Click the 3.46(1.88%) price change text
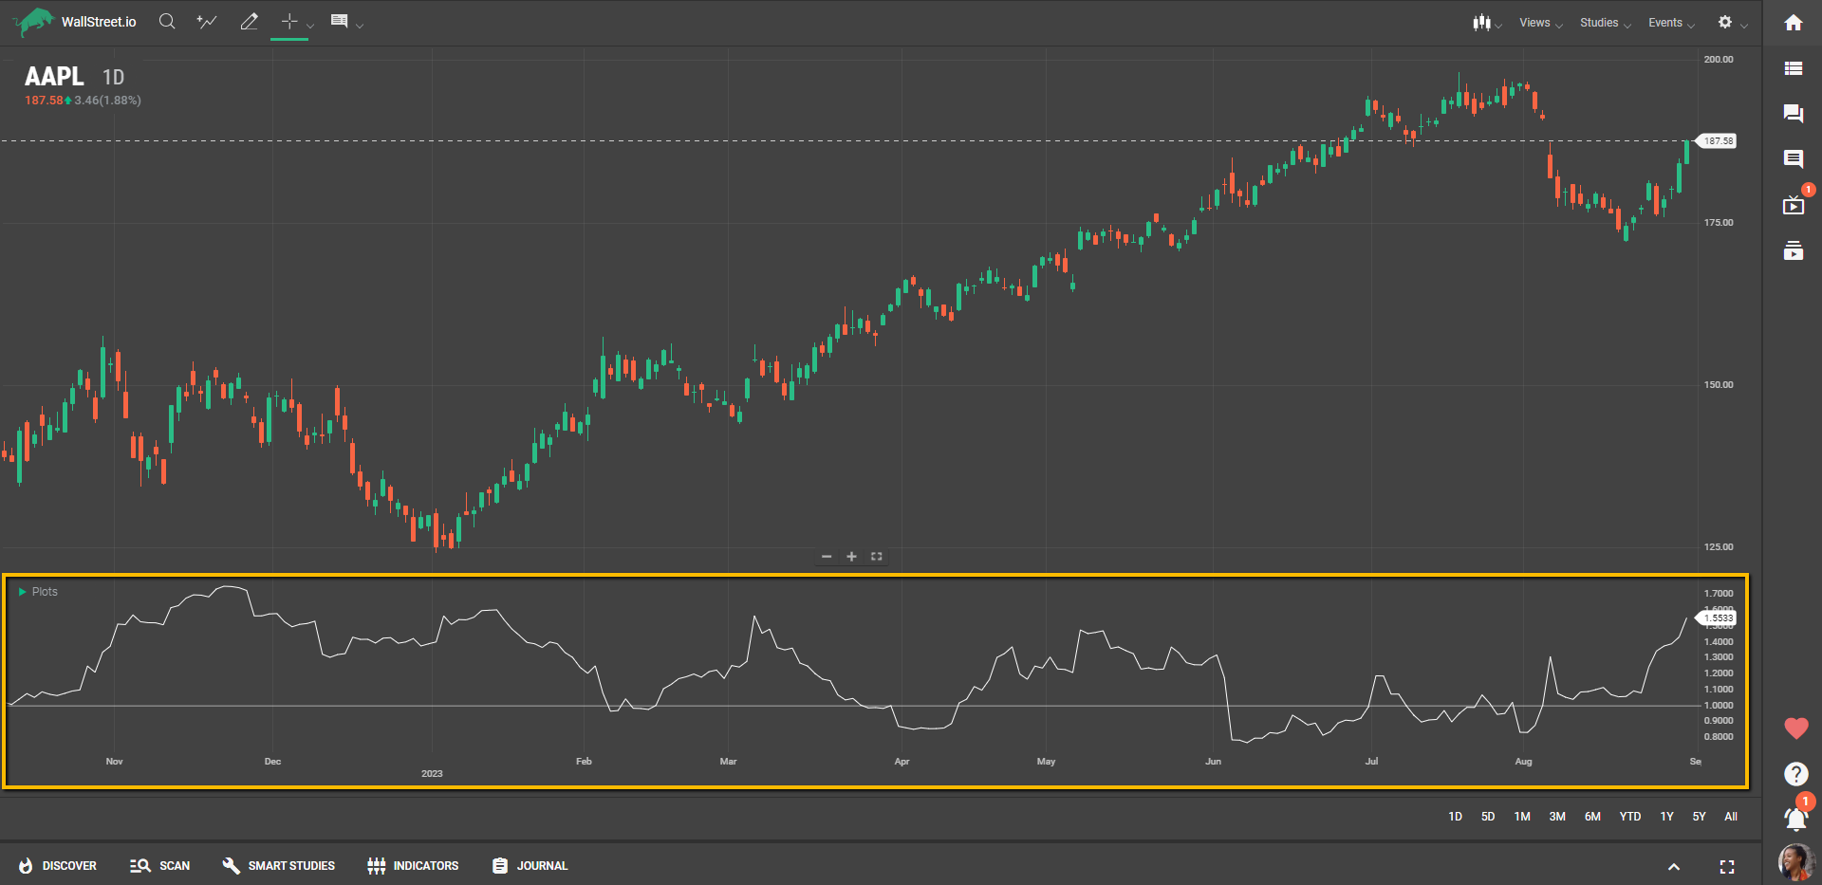The image size is (1822, 885). [107, 101]
